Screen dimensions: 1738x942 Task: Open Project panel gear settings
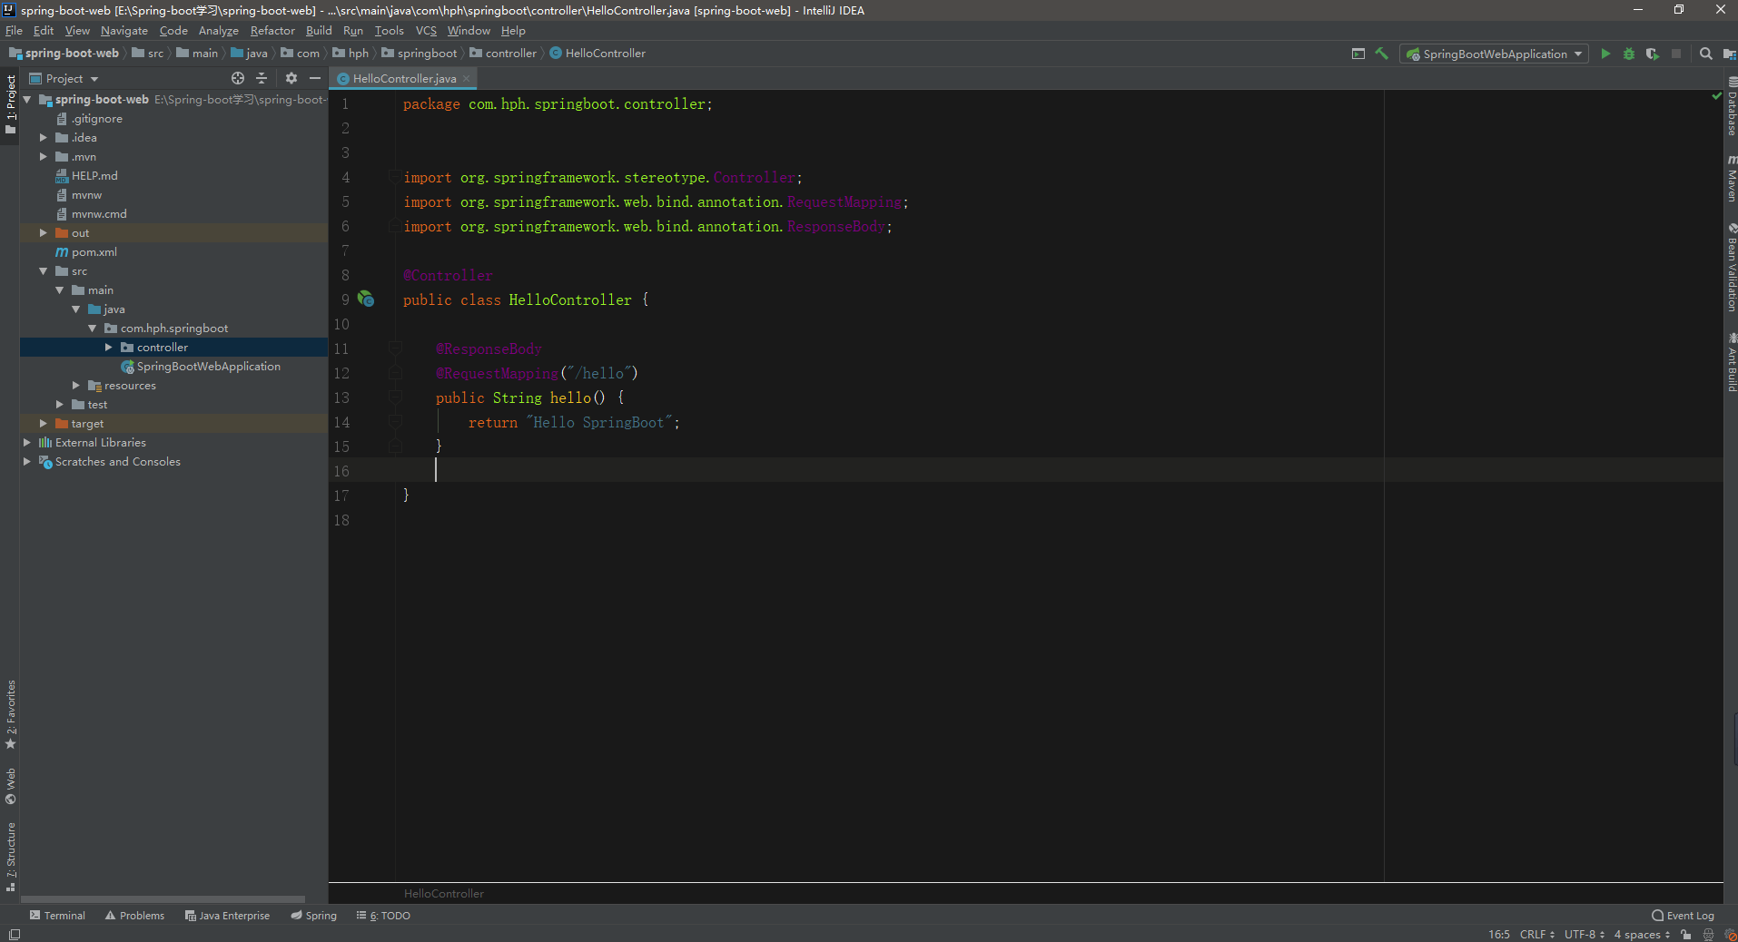point(291,78)
